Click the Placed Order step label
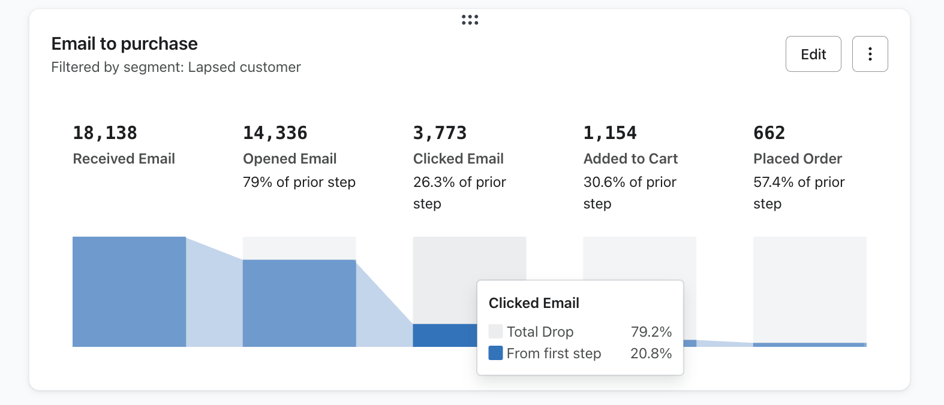 [798, 158]
